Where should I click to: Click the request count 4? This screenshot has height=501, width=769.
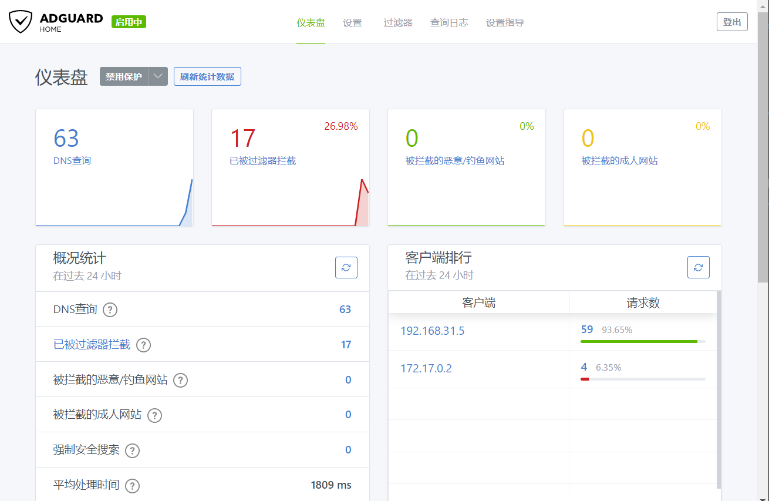tap(584, 367)
